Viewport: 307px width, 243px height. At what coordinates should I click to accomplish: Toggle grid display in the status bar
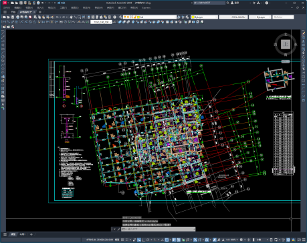(x=122, y=240)
